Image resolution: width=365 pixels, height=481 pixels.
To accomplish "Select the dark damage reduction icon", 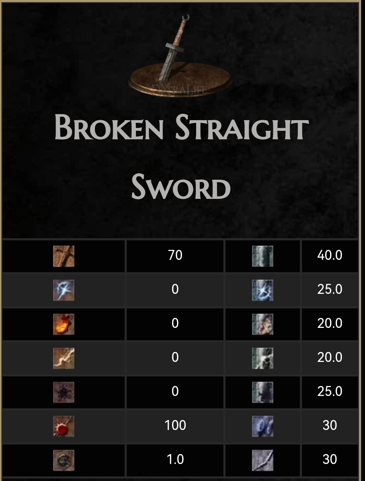I will (263, 392).
